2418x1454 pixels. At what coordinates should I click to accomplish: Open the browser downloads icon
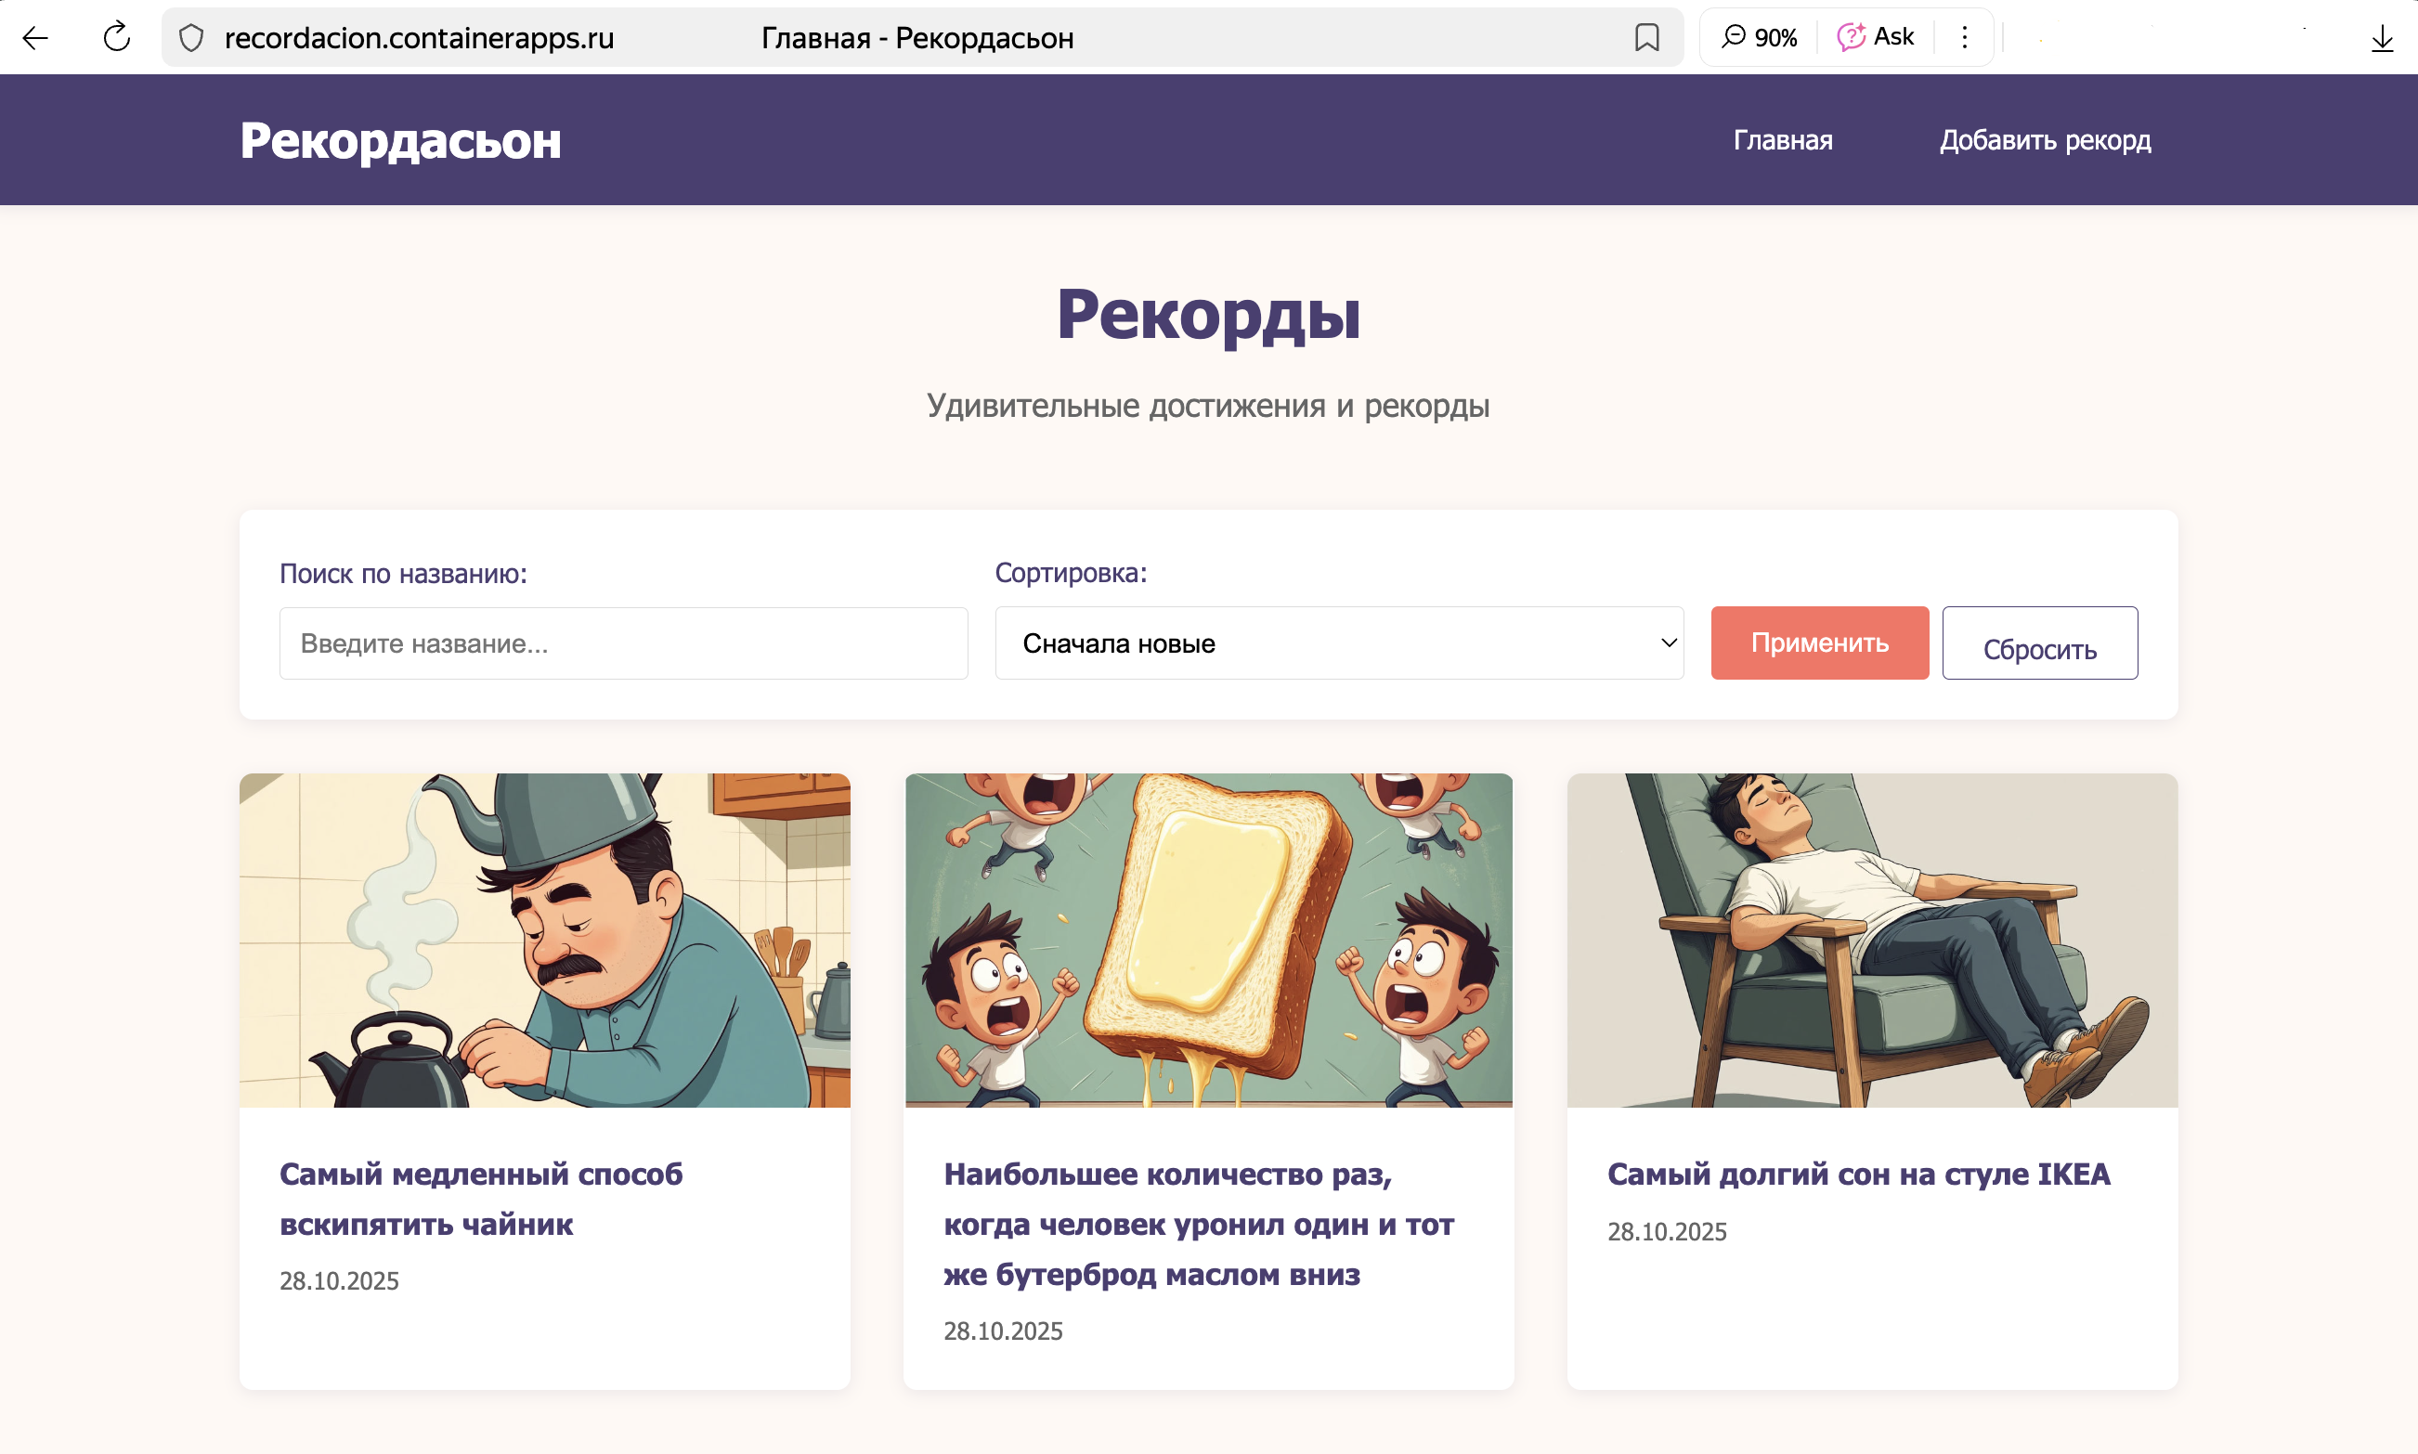pyautogui.click(x=2383, y=37)
